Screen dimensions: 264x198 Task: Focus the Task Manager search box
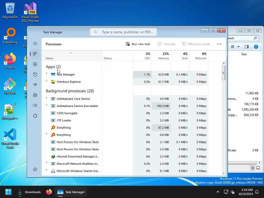(123, 32)
